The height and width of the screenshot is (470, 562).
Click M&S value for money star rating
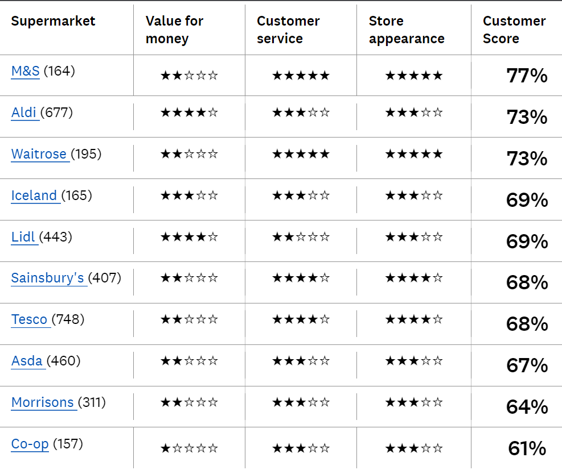(x=189, y=76)
